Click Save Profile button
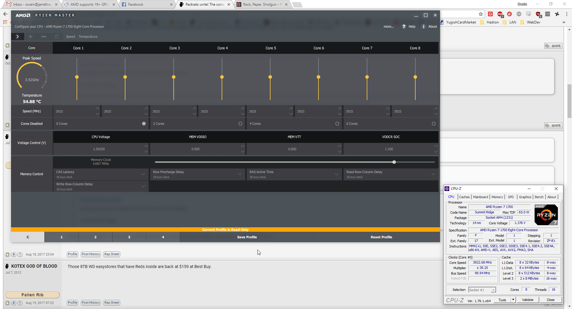Viewport: 572px width, 309px height. [x=247, y=237]
